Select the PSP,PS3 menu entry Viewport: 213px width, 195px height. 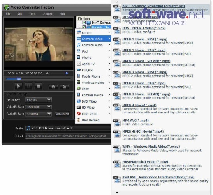tap(93, 70)
